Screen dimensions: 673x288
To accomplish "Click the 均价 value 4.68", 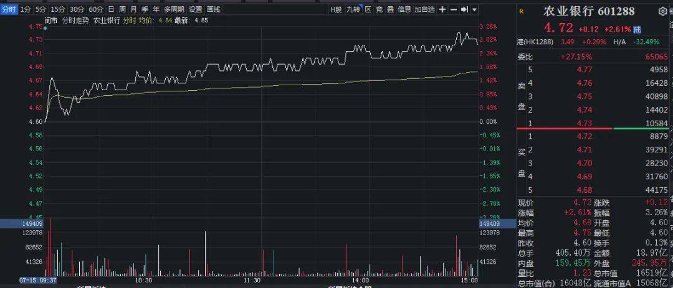I will point(583,223).
